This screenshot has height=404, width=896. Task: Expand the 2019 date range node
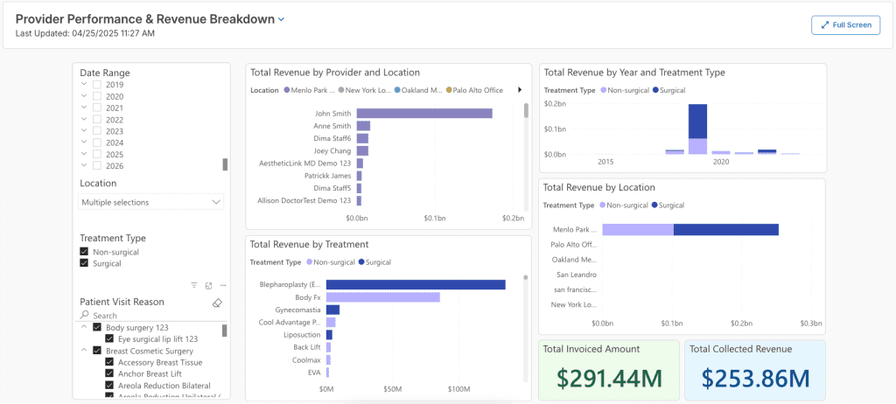(x=84, y=84)
